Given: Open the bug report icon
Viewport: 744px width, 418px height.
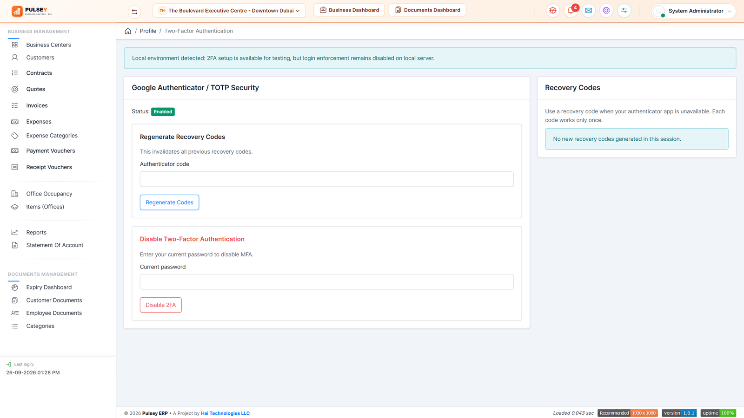Looking at the screenshot, I should pyautogui.click(x=553, y=11).
